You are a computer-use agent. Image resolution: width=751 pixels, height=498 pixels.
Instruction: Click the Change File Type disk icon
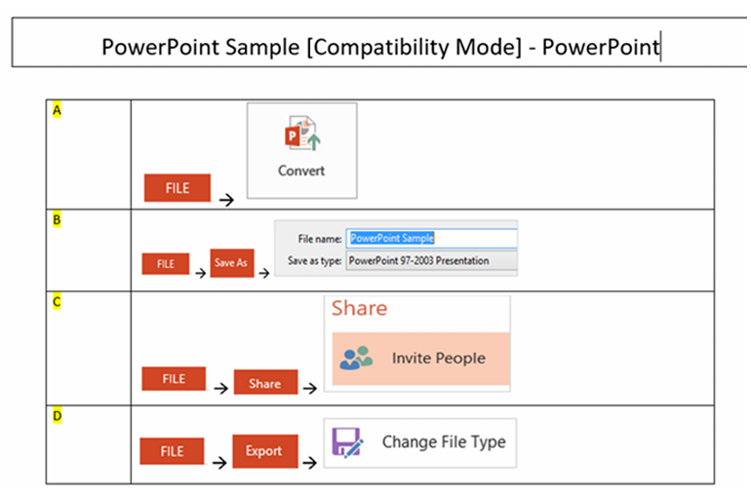click(347, 442)
